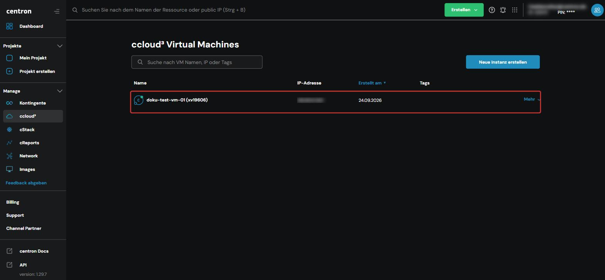Click the Kontingente infinity icon
This screenshot has height=280, width=605.
(x=10, y=103)
